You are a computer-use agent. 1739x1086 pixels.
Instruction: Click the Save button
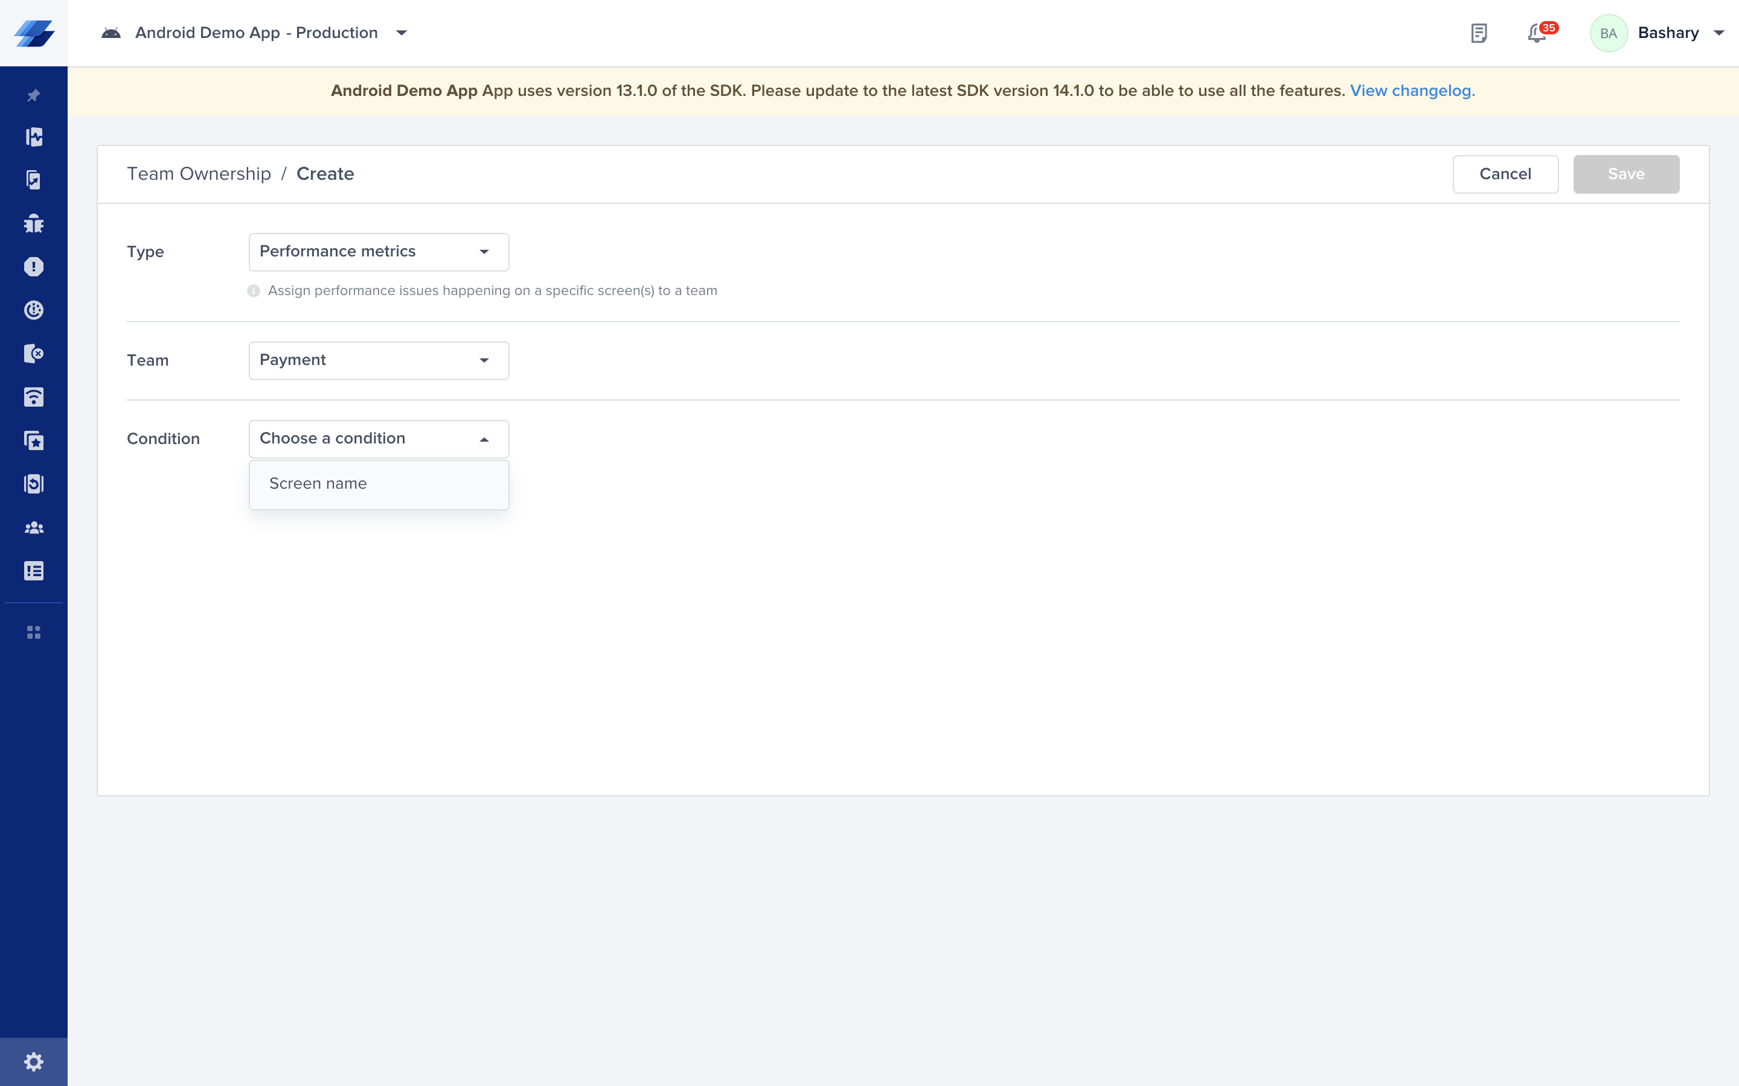1627,174
